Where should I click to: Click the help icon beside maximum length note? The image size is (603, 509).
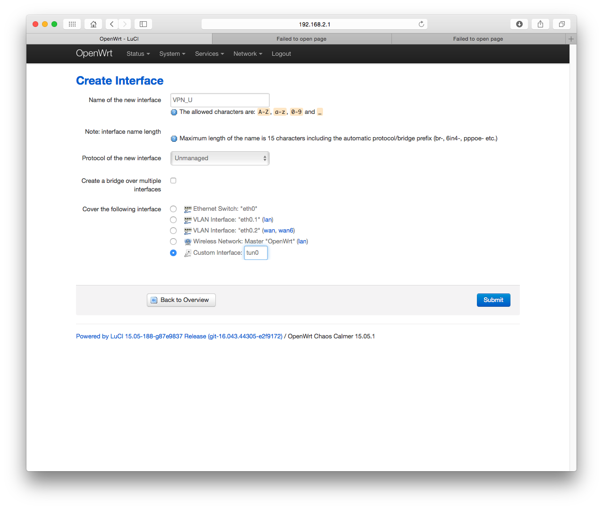coord(174,138)
